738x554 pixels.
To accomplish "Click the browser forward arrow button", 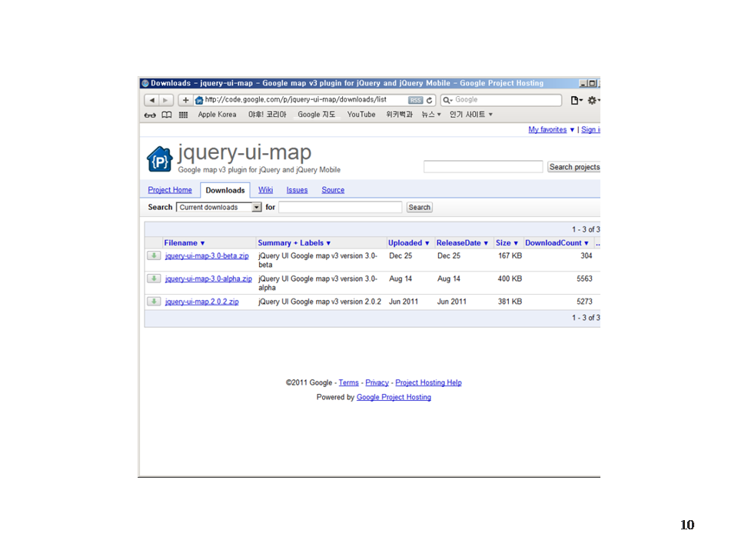I will (x=166, y=100).
